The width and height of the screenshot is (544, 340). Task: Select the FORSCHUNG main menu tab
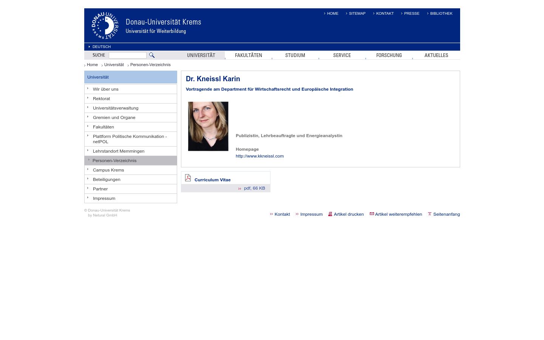(x=389, y=55)
